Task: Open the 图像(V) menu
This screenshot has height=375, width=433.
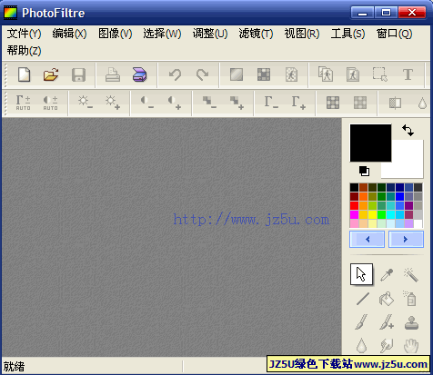Action: pyautogui.click(x=116, y=34)
